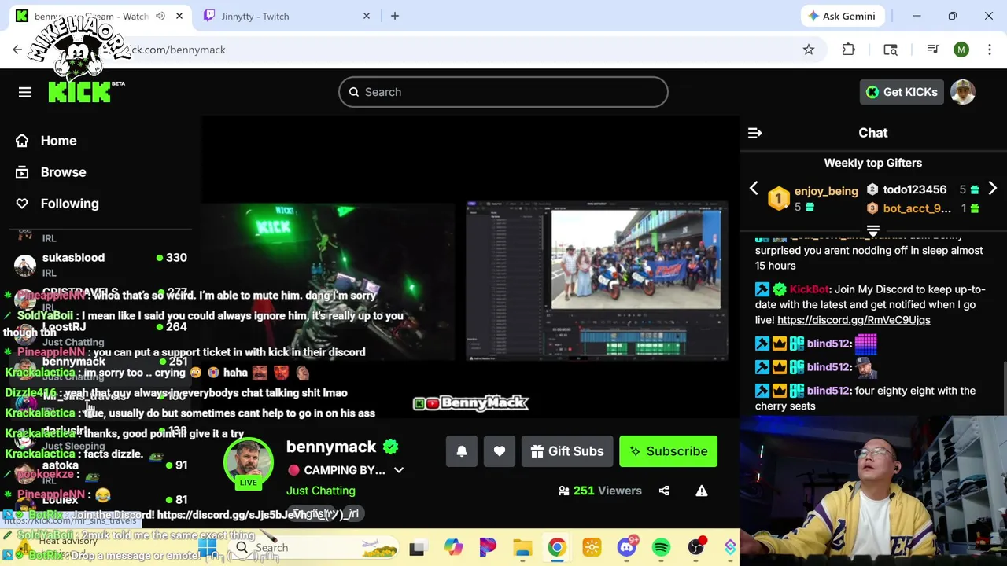Click blind512 on the 'four eighty eight' message

(x=828, y=391)
